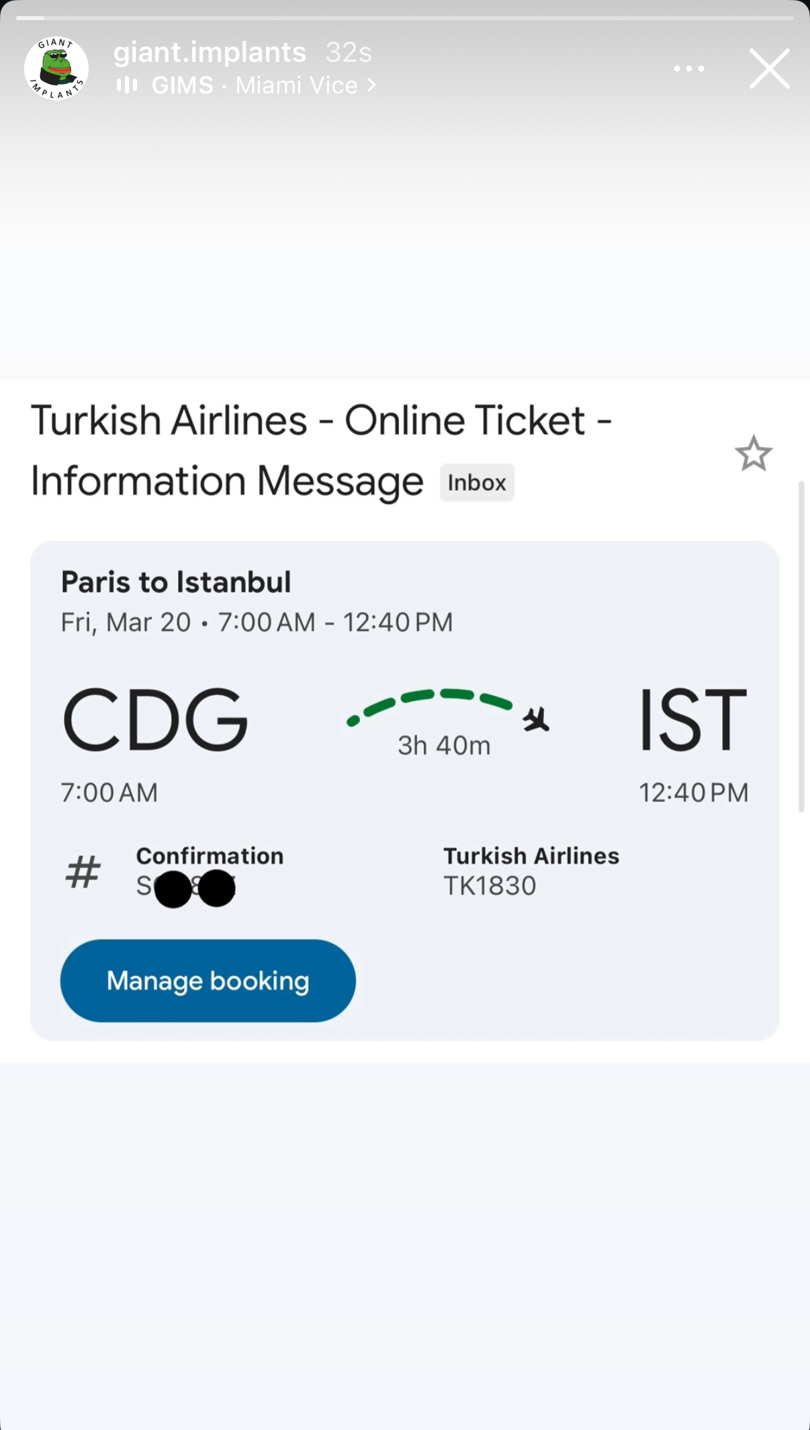This screenshot has height=1430, width=810.
Task: Click the email scrollbar on right edge
Action: pyautogui.click(x=801, y=647)
